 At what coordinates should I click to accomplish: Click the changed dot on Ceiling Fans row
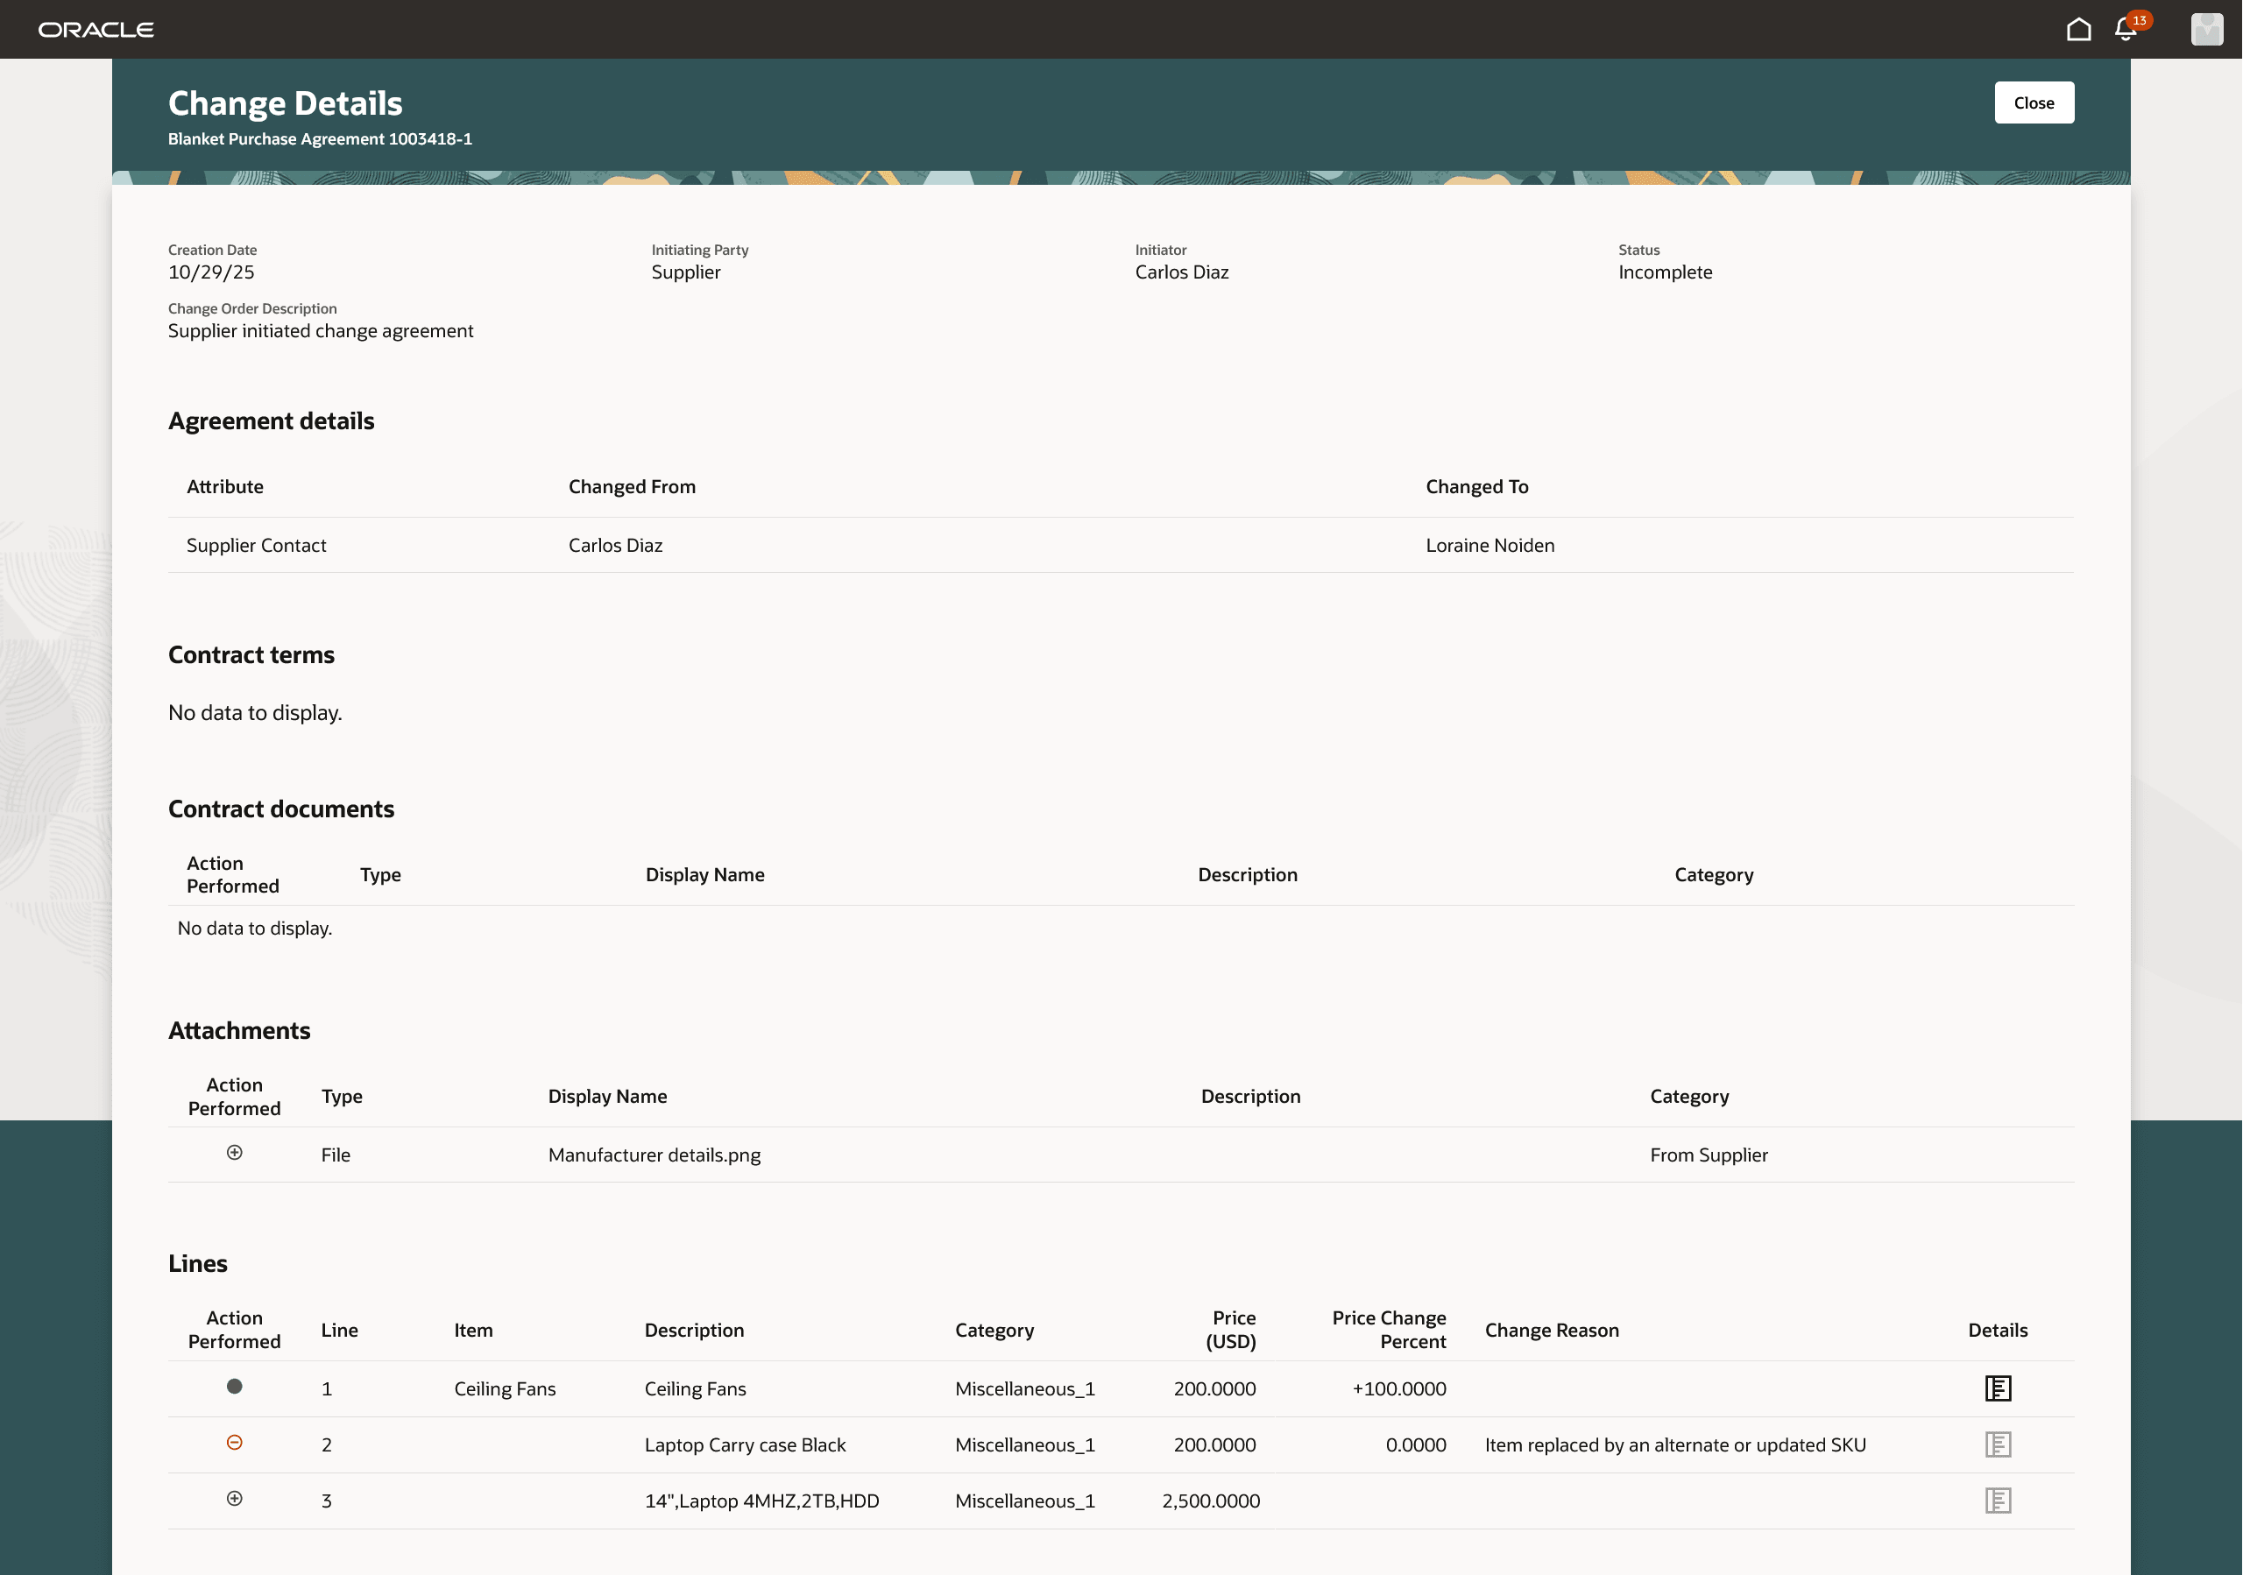(x=235, y=1387)
